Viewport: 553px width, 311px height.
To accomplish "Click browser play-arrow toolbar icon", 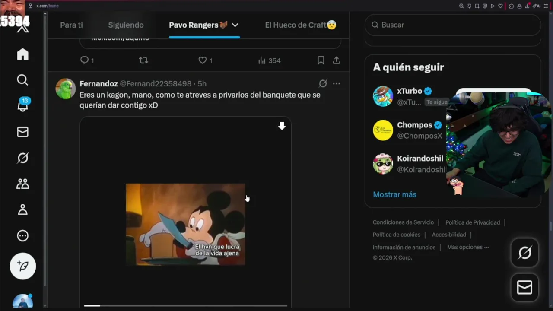I will pos(493,6).
